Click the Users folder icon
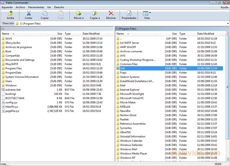 tap(3, 81)
